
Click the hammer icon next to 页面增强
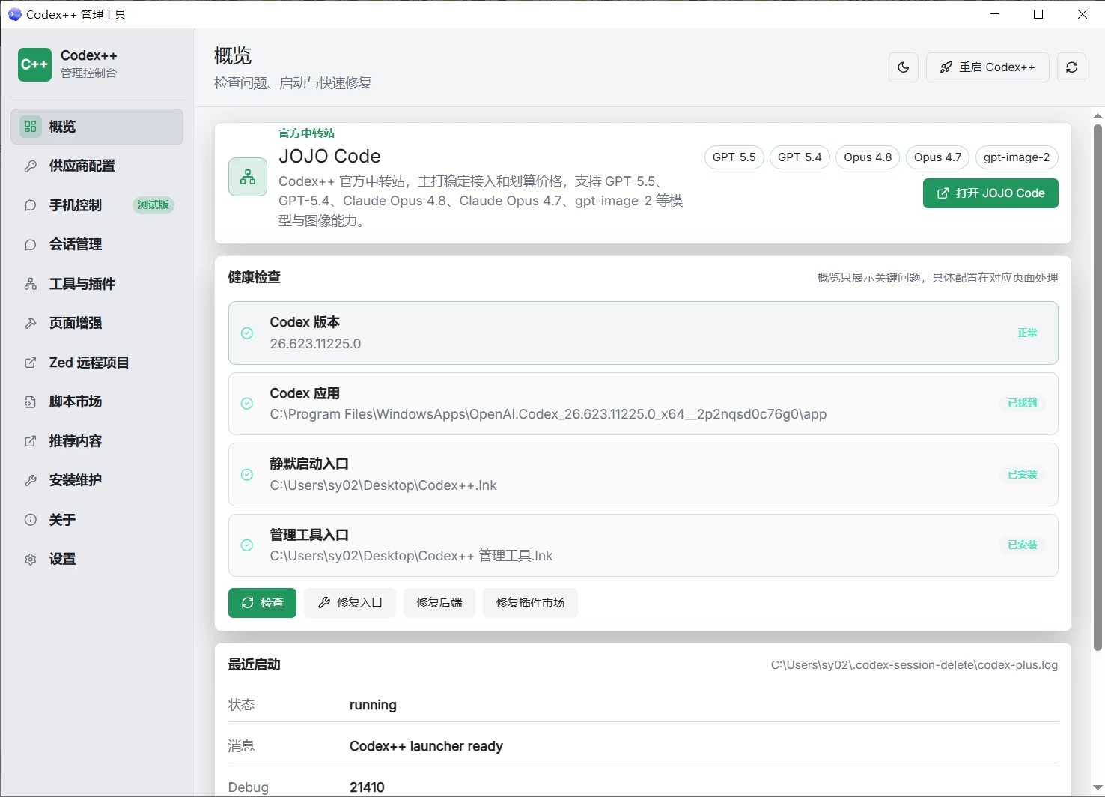(x=31, y=323)
